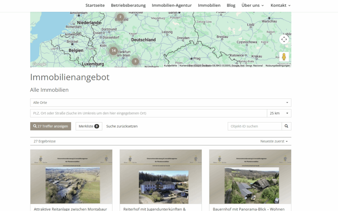Click the map camera pan control
This screenshot has width=338, height=211.
(284, 39)
